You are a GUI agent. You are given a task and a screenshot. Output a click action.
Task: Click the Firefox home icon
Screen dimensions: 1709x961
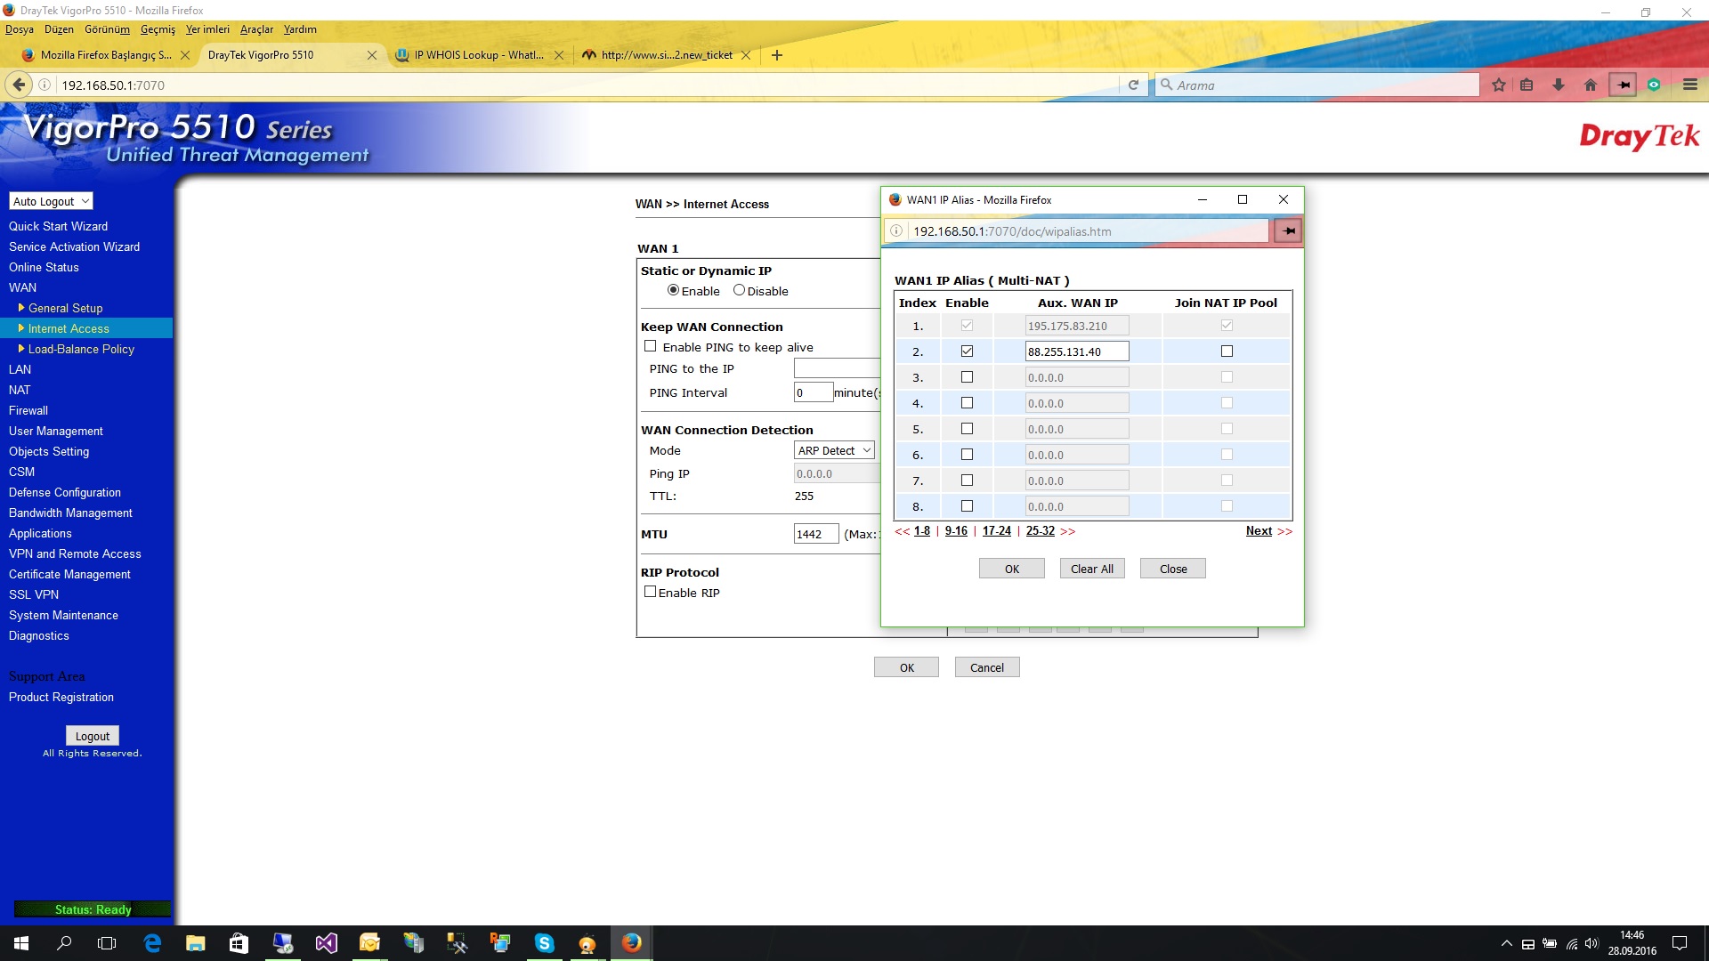pos(1591,85)
